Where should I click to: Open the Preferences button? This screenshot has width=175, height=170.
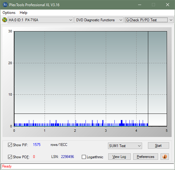pyautogui.click(x=145, y=156)
